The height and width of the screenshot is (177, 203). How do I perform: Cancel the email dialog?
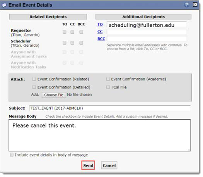(109, 165)
